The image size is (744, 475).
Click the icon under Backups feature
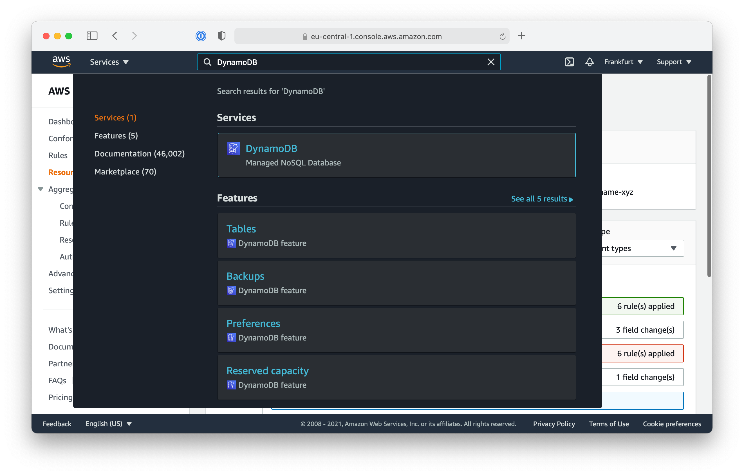(231, 290)
